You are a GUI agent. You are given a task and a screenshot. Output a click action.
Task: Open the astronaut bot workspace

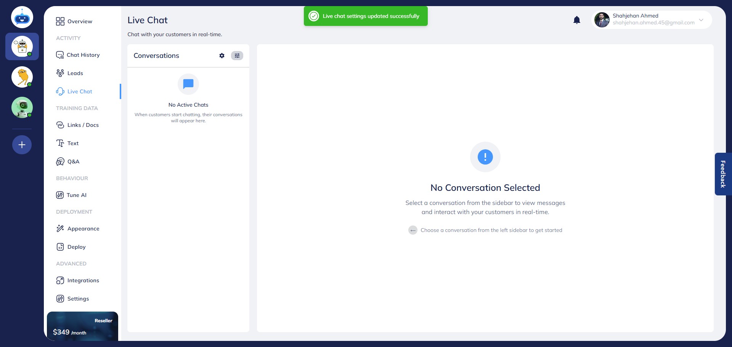[22, 107]
